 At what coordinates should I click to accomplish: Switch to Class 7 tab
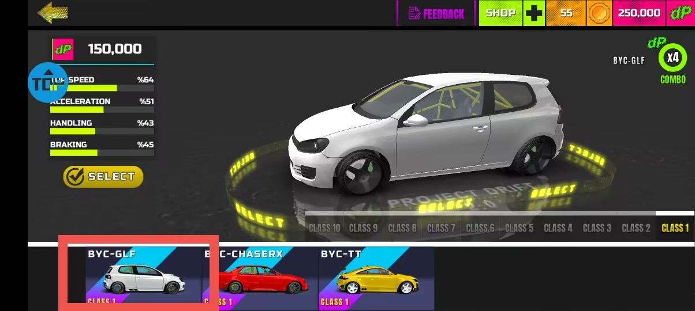441,228
